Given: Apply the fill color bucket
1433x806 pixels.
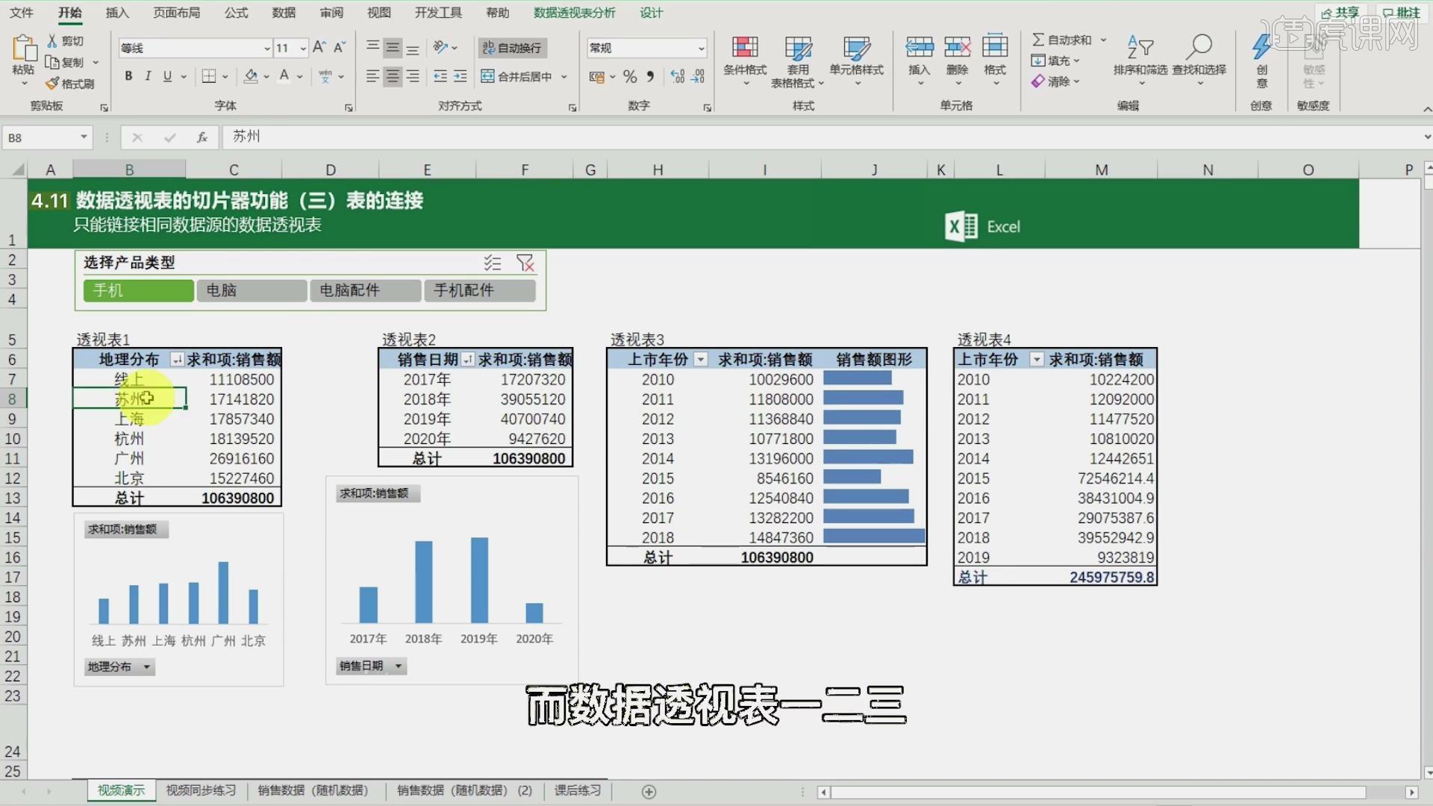Looking at the screenshot, I should tap(251, 76).
